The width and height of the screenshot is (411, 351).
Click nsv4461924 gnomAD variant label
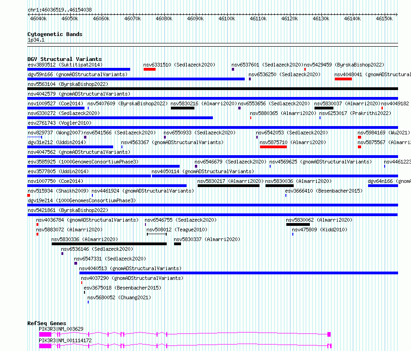143,191
